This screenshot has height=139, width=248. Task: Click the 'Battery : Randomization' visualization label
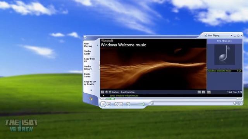coord(123,92)
